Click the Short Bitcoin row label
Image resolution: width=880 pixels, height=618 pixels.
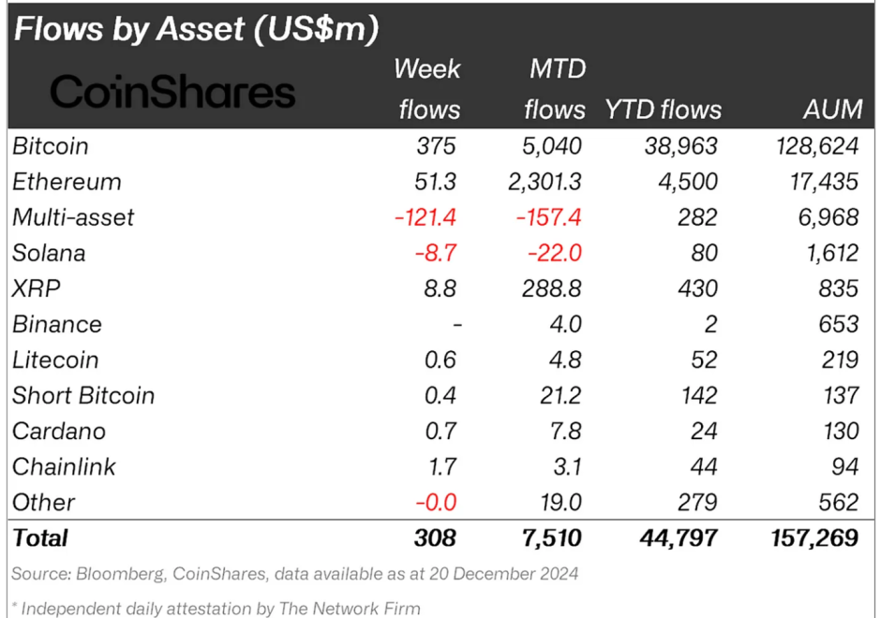tap(83, 395)
